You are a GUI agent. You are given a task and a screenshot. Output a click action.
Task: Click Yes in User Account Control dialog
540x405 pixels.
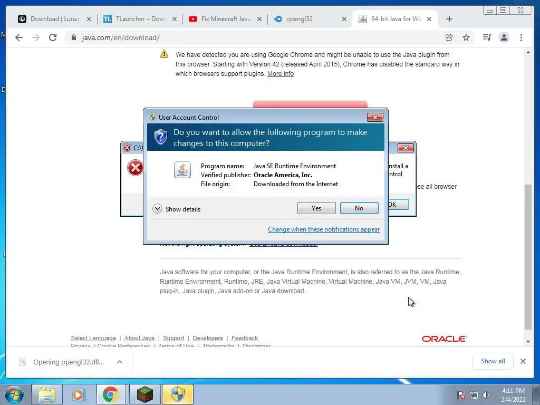pyautogui.click(x=316, y=208)
